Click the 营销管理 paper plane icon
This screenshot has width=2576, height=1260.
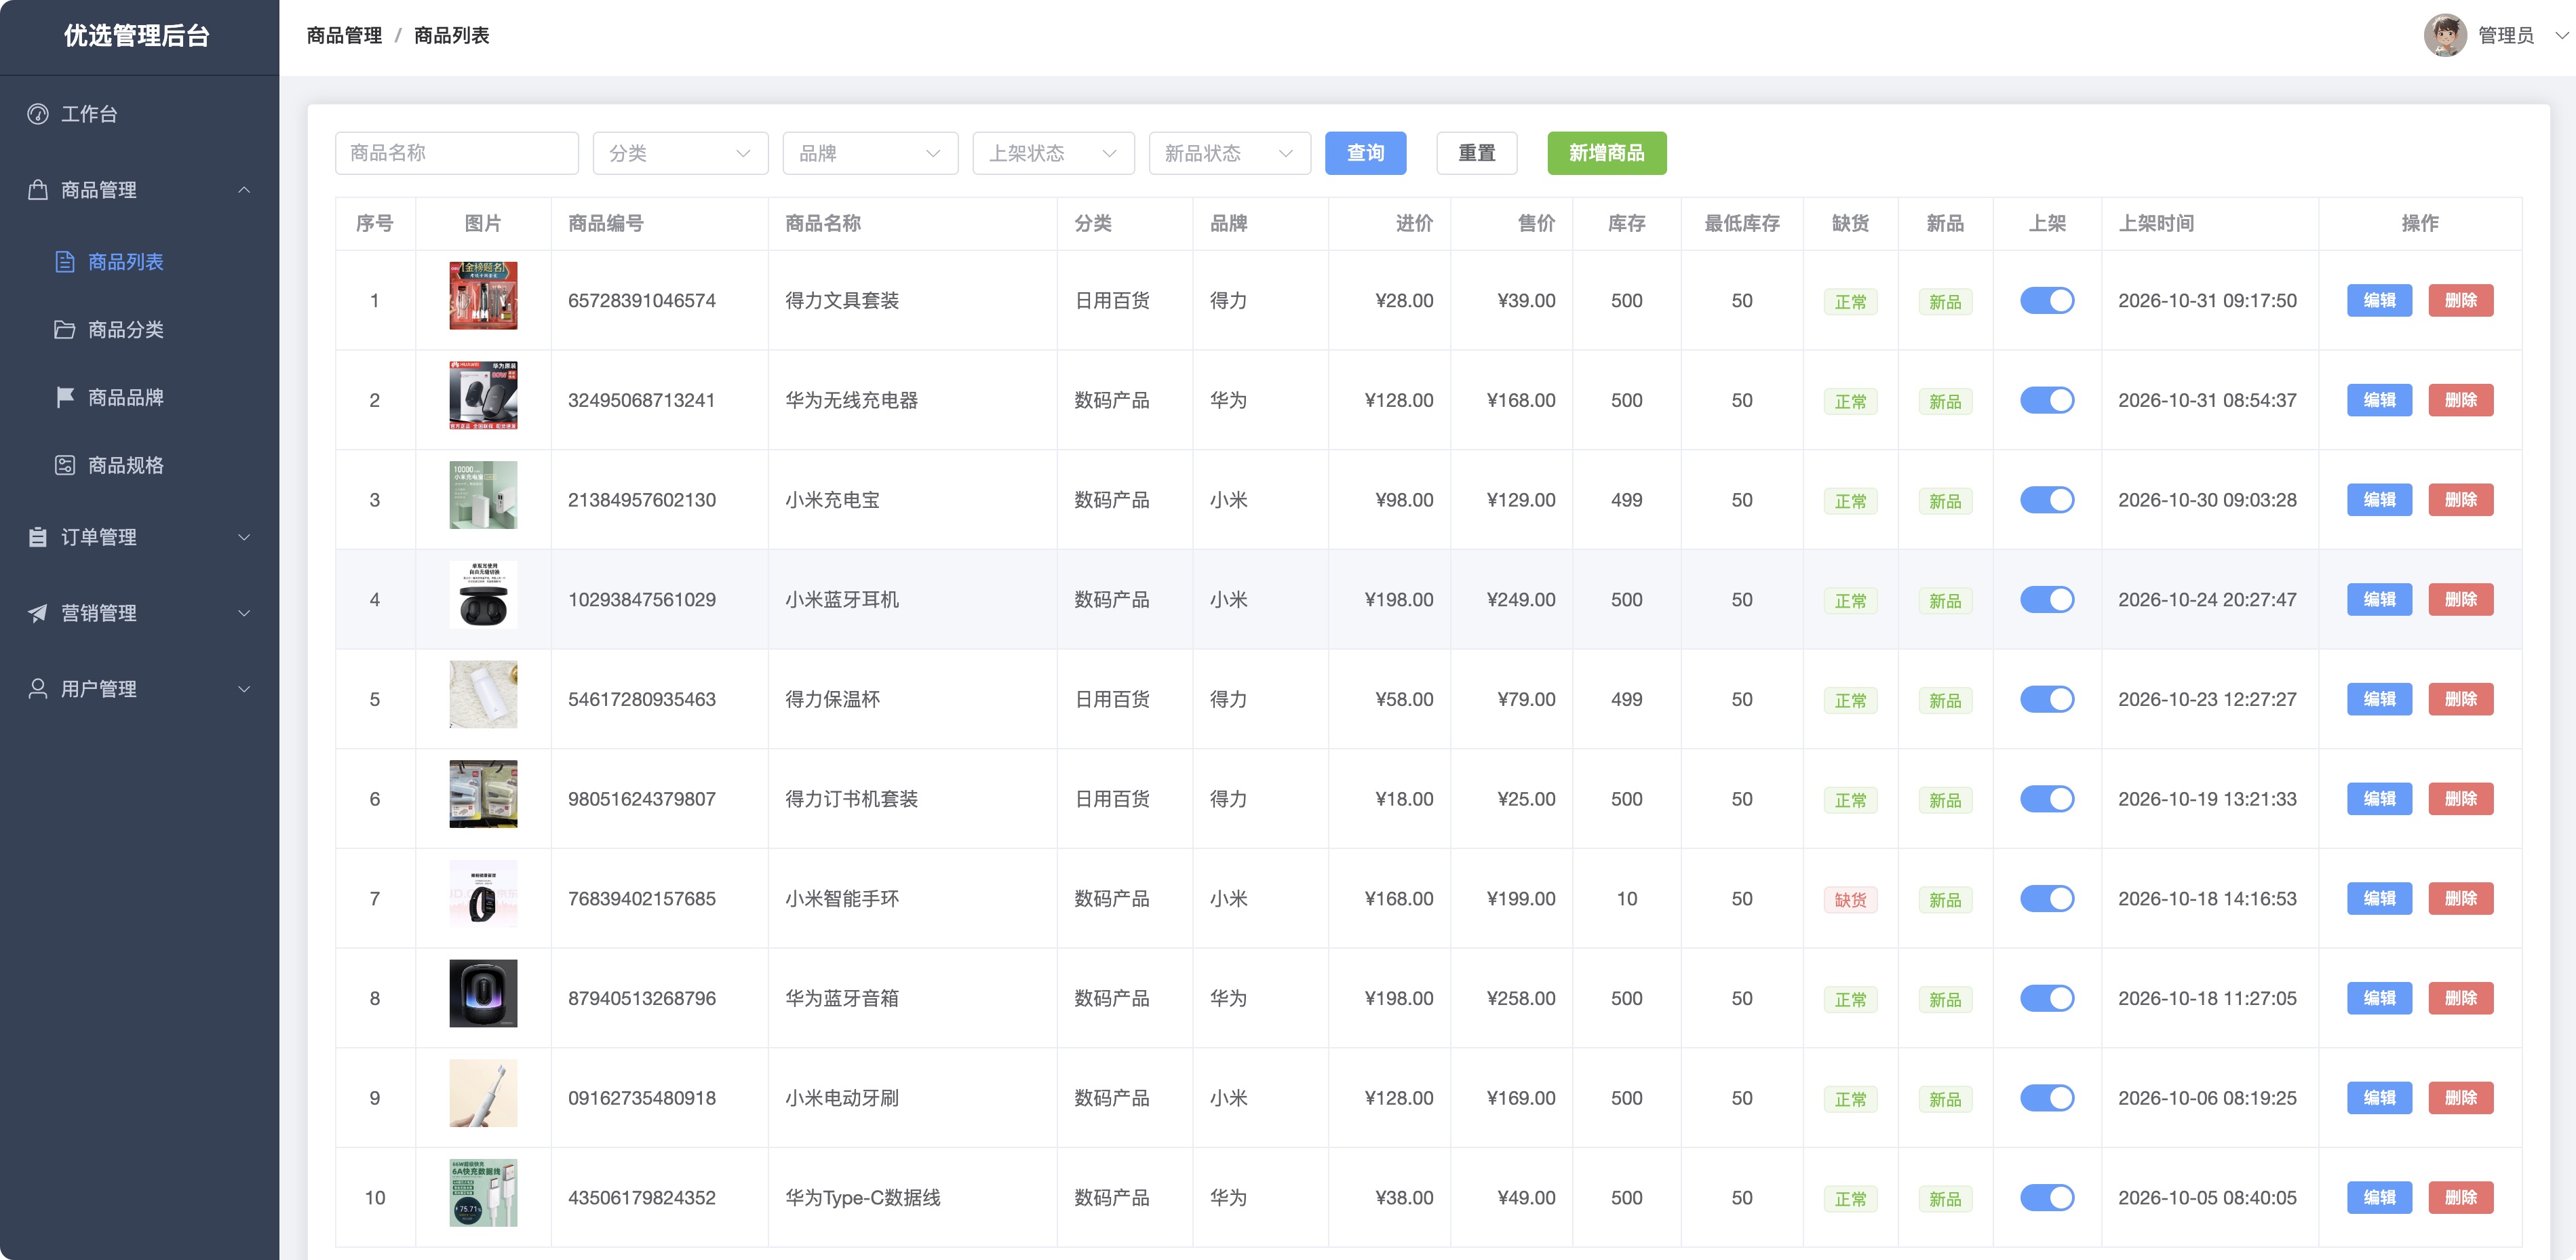click(38, 614)
